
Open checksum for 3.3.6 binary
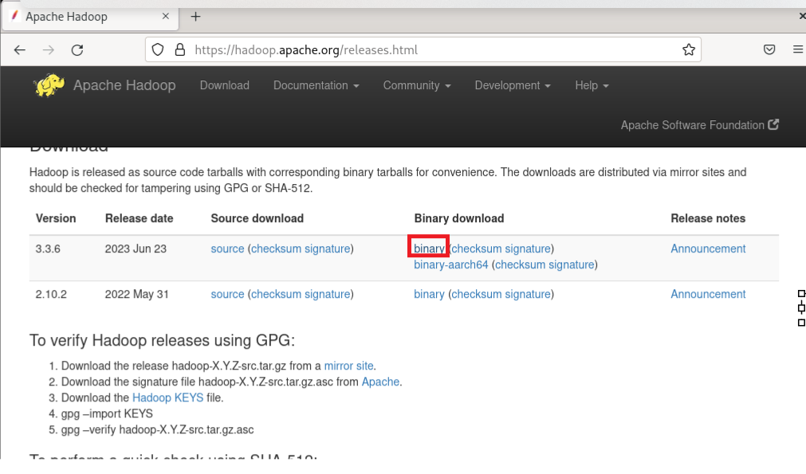477,249
